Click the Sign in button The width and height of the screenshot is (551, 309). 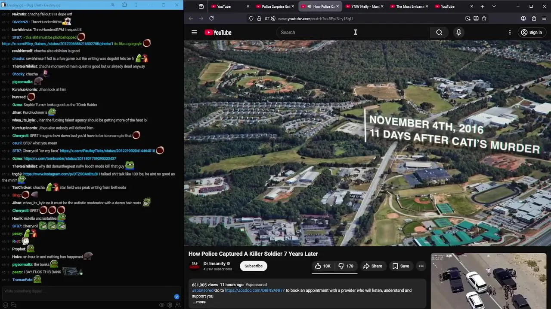click(531, 33)
